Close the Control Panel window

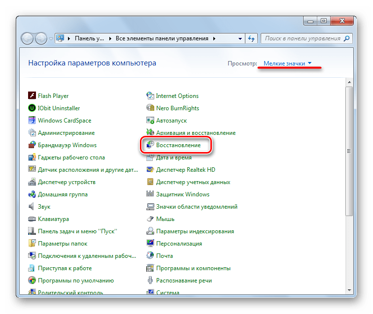pos(342,21)
